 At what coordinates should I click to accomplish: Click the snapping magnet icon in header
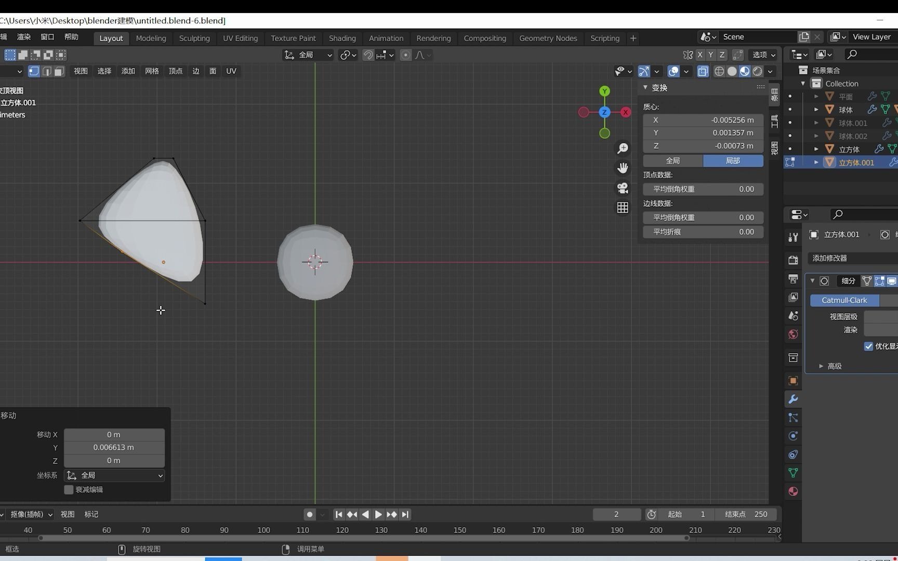click(367, 55)
